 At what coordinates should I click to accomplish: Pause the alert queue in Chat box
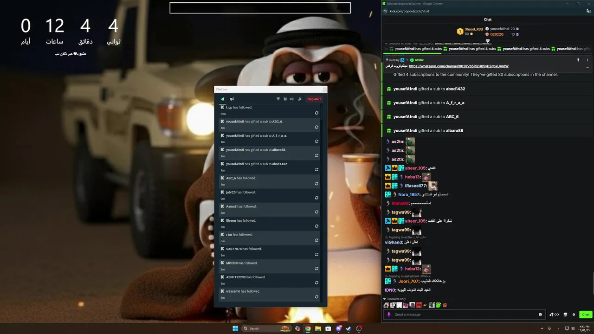[x=285, y=99]
